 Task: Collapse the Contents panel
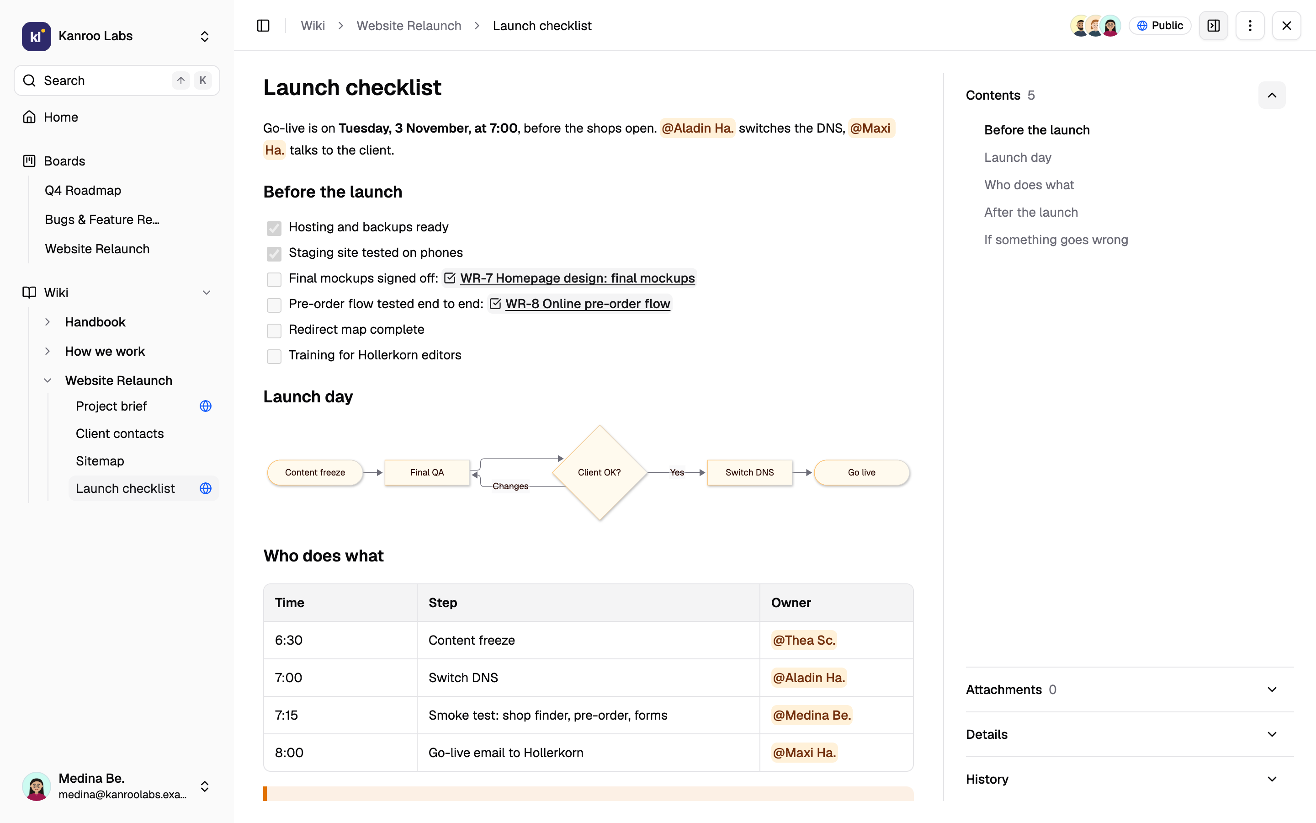pyautogui.click(x=1272, y=95)
